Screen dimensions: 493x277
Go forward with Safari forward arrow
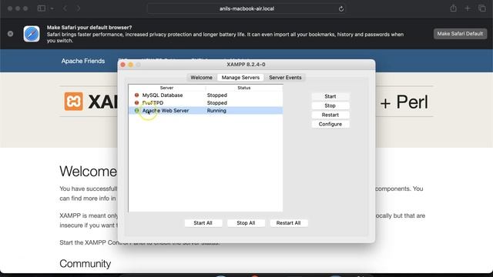click(x=79, y=8)
